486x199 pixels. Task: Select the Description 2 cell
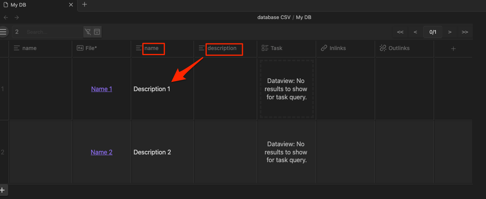[163, 152]
